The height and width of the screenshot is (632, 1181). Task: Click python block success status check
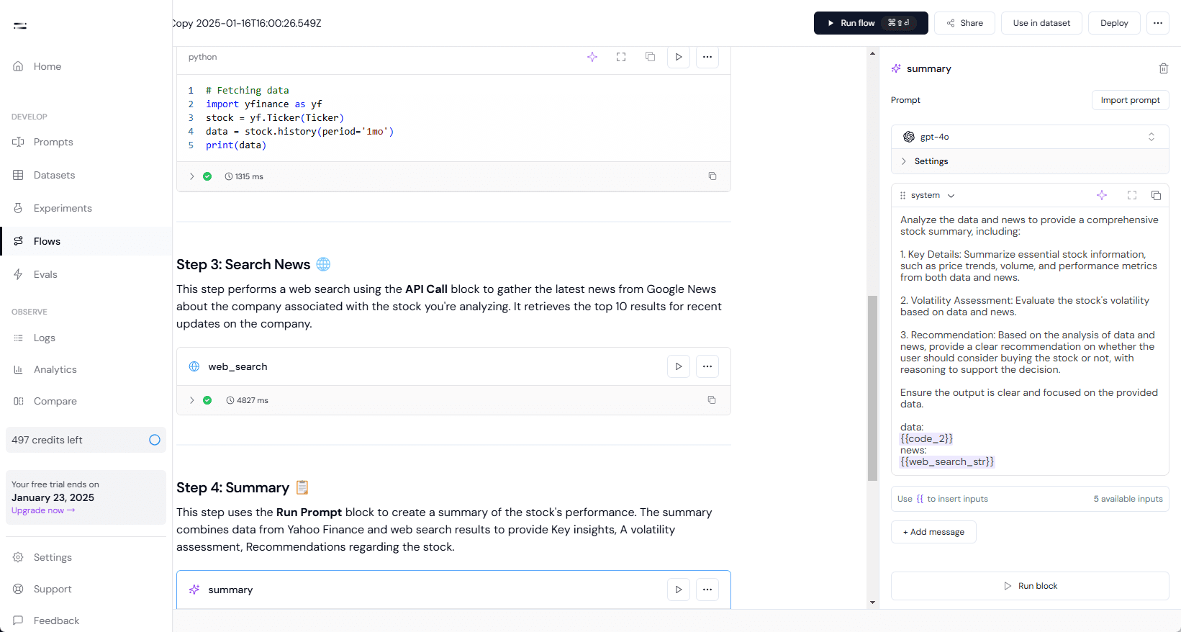click(207, 176)
